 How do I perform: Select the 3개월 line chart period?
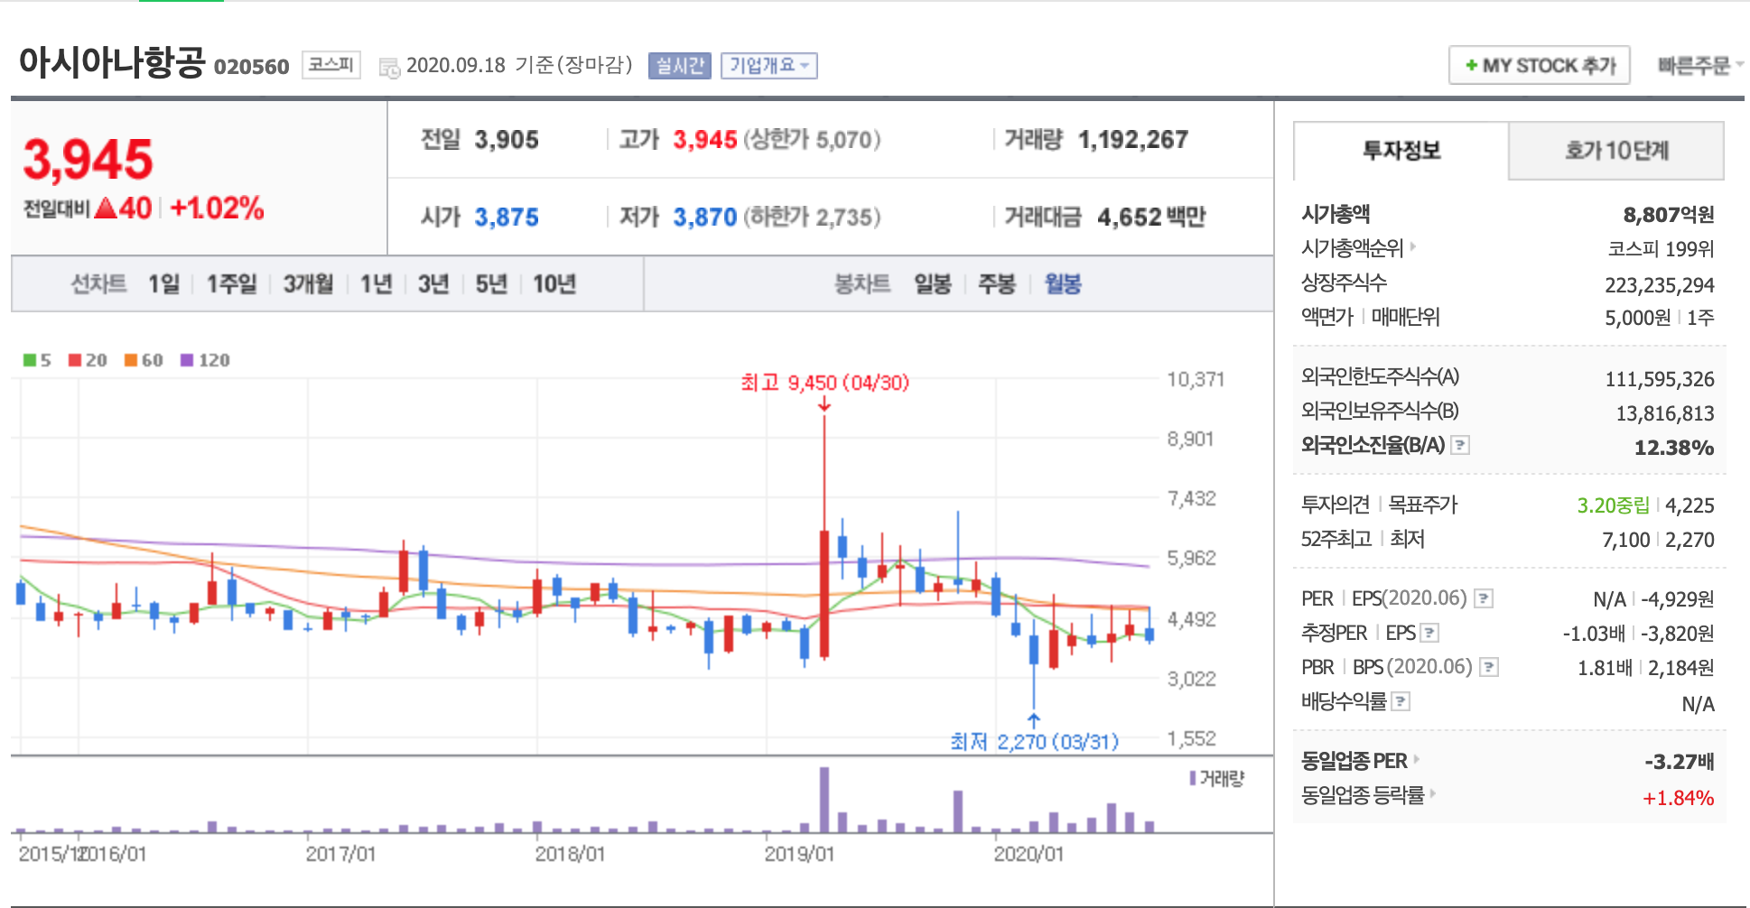click(x=308, y=284)
